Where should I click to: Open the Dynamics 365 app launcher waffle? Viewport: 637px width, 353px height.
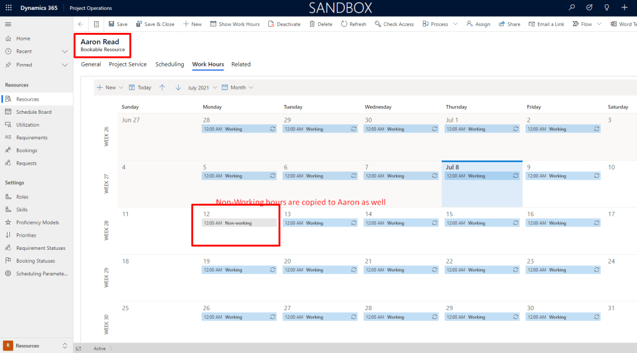pyautogui.click(x=8, y=8)
